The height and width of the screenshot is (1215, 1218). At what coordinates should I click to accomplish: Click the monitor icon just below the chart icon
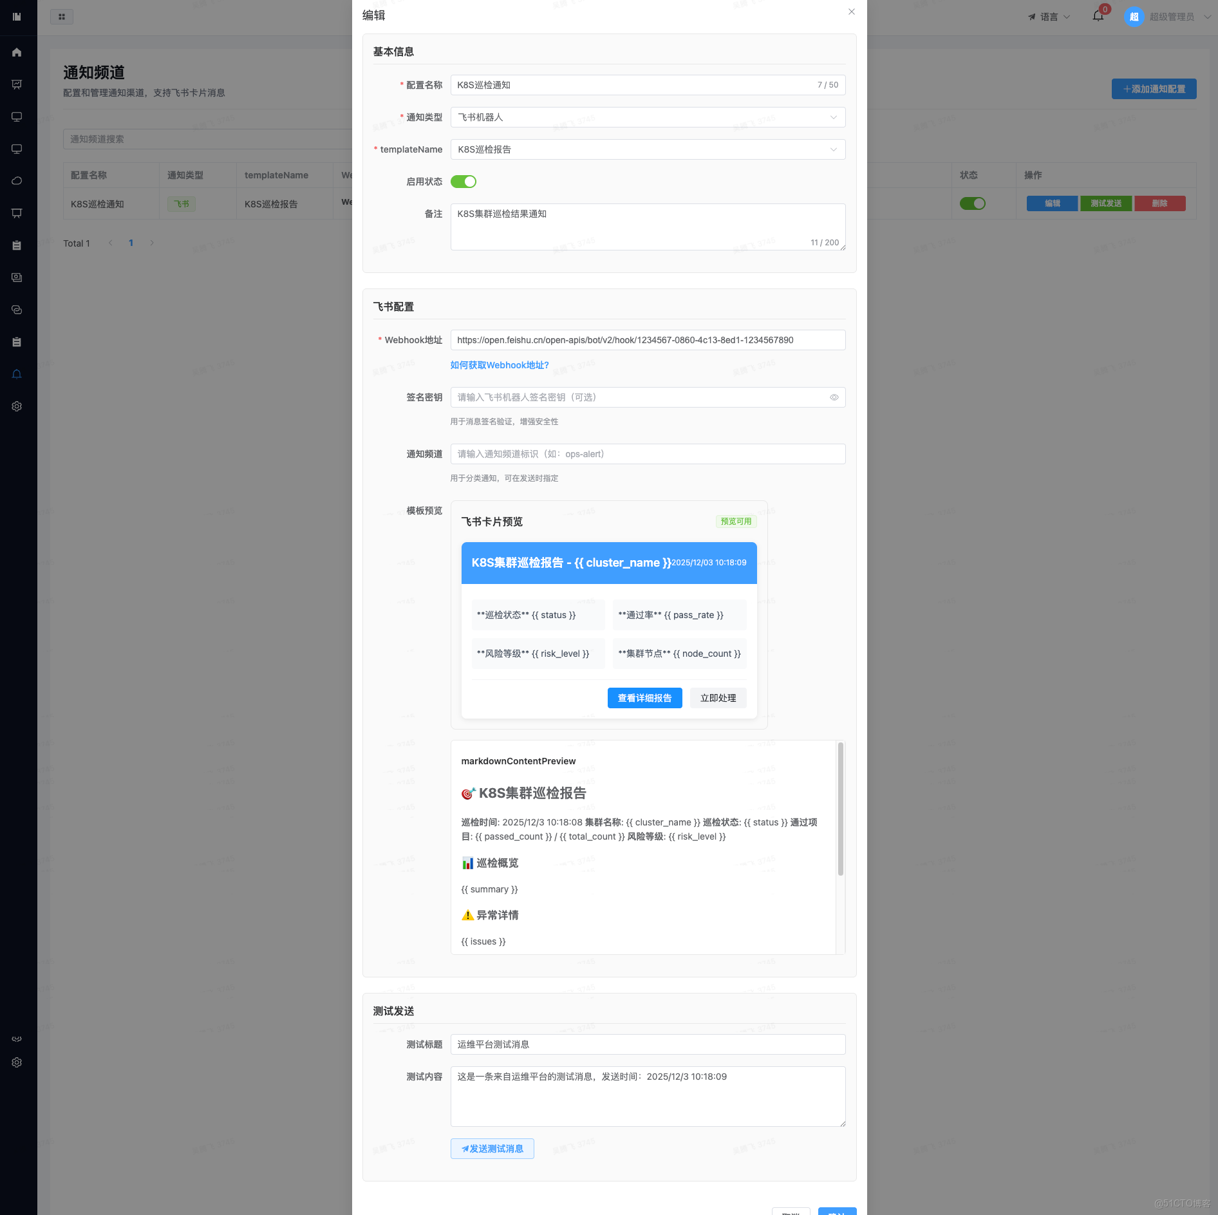point(17,117)
